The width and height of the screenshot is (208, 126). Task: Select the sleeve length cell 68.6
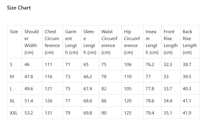[x=88, y=101]
